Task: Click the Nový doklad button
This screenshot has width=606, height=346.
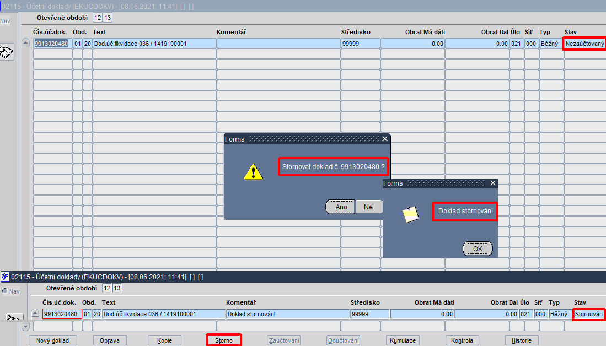Action: (x=52, y=340)
